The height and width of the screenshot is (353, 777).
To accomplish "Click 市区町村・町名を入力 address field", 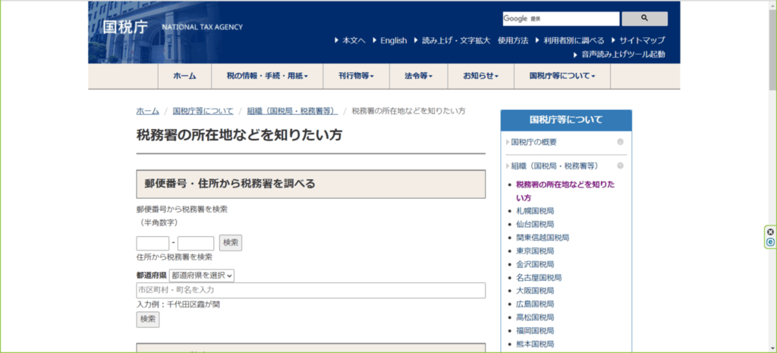I will [310, 291].
